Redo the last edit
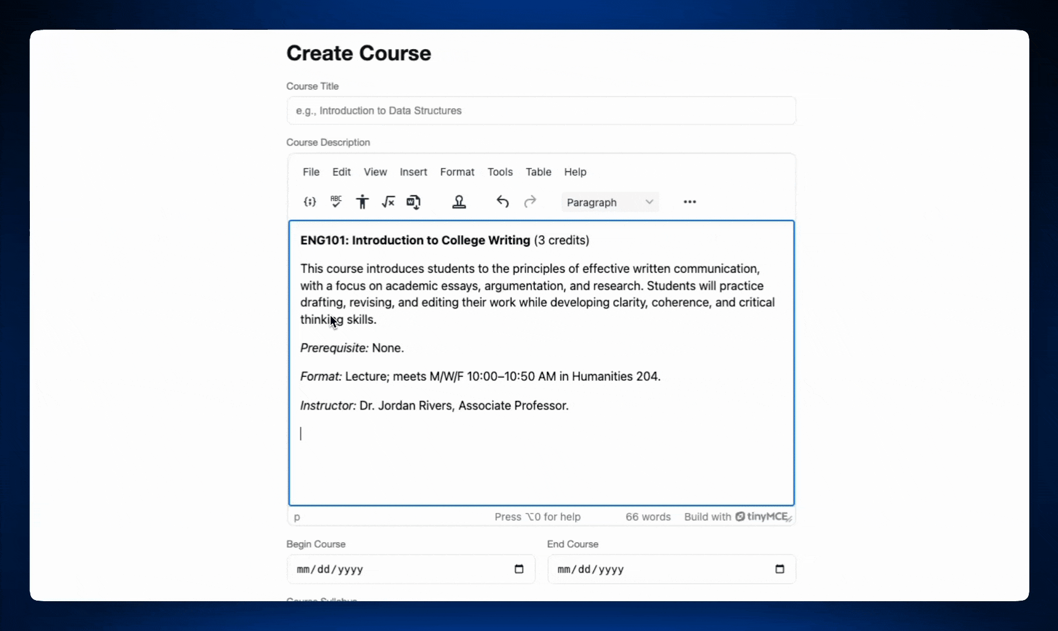This screenshot has height=631, width=1058. tap(530, 202)
